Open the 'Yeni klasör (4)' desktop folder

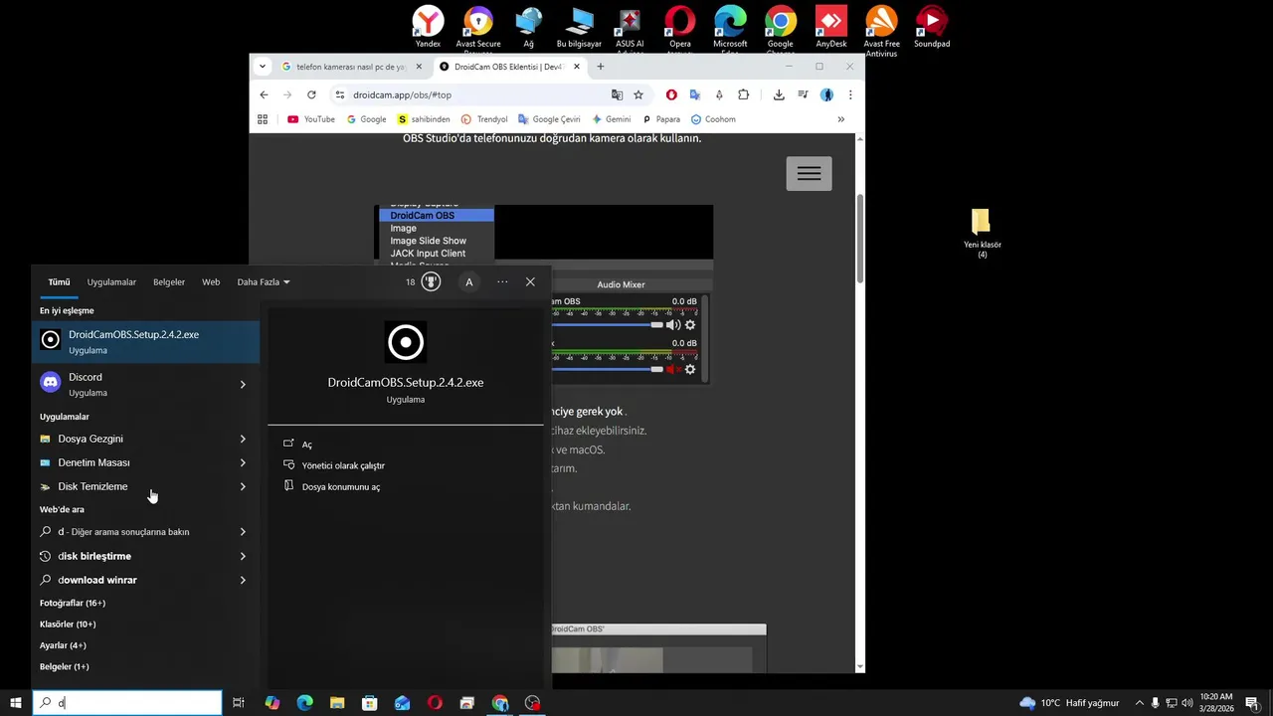[x=982, y=234]
